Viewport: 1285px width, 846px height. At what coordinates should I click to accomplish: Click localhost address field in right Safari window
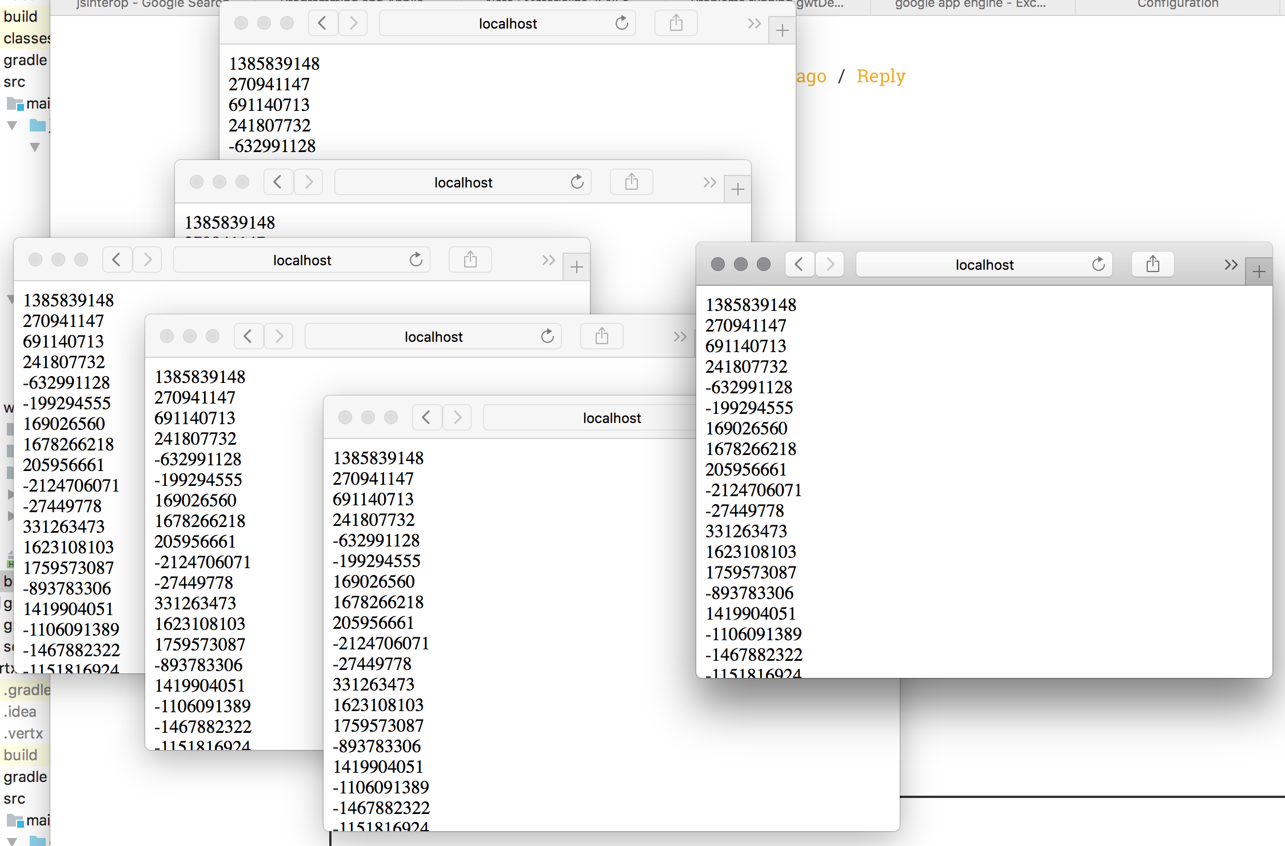pyautogui.click(x=983, y=265)
